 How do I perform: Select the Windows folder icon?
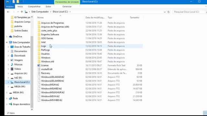tap(39, 58)
